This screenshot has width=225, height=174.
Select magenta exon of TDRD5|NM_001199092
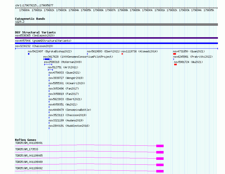[160, 171]
